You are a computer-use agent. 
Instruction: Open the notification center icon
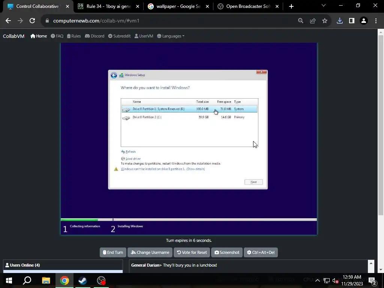[x=372, y=280]
